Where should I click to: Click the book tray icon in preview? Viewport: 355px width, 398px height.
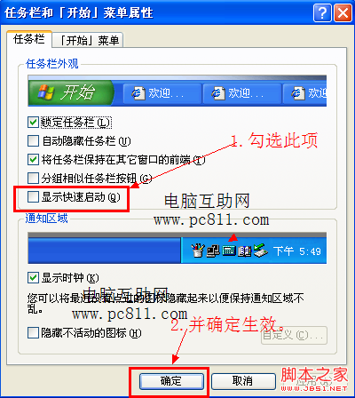pyautogui.click(x=244, y=251)
